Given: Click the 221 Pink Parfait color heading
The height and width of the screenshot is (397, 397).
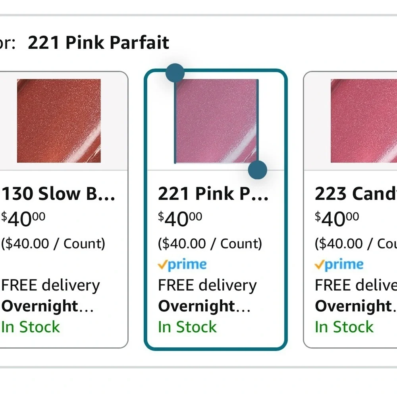Looking at the screenshot, I should 98,42.
